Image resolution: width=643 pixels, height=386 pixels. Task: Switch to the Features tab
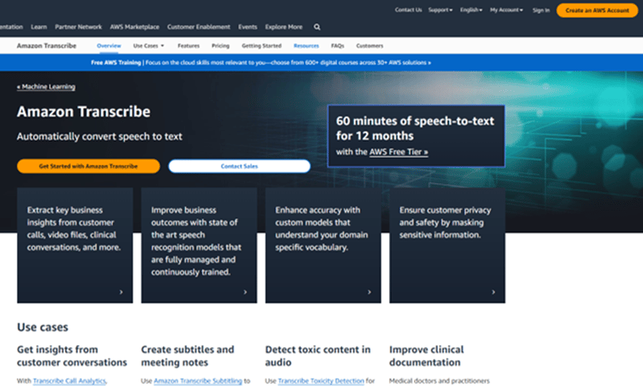coord(189,46)
